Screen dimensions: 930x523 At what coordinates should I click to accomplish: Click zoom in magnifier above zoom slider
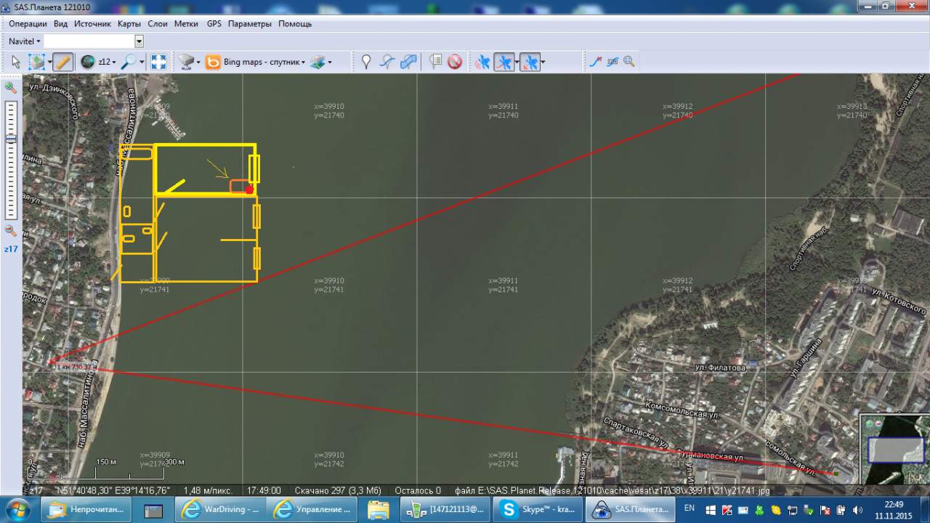tap(11, 88)
